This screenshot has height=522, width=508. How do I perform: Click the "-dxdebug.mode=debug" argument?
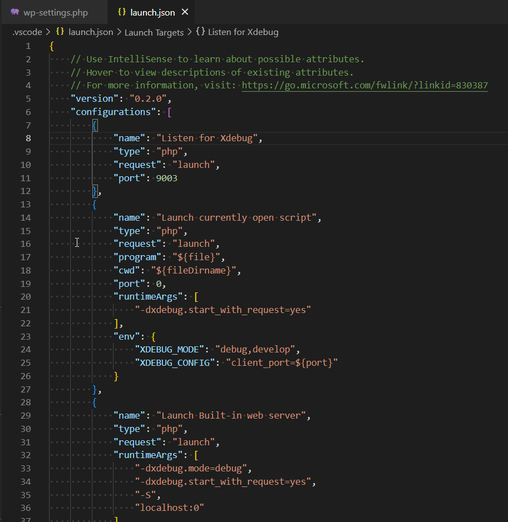pyautogui.click(x=191, y=469)
